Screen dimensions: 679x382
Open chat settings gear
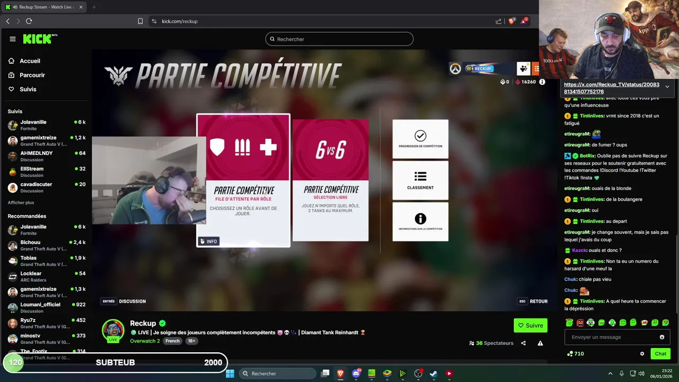(x=642, y=354)
